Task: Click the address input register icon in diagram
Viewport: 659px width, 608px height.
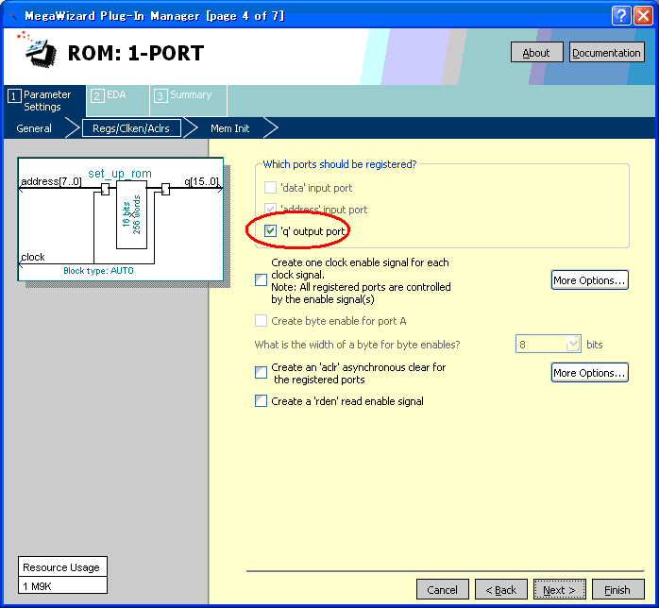Action: (x=105, y=190)
